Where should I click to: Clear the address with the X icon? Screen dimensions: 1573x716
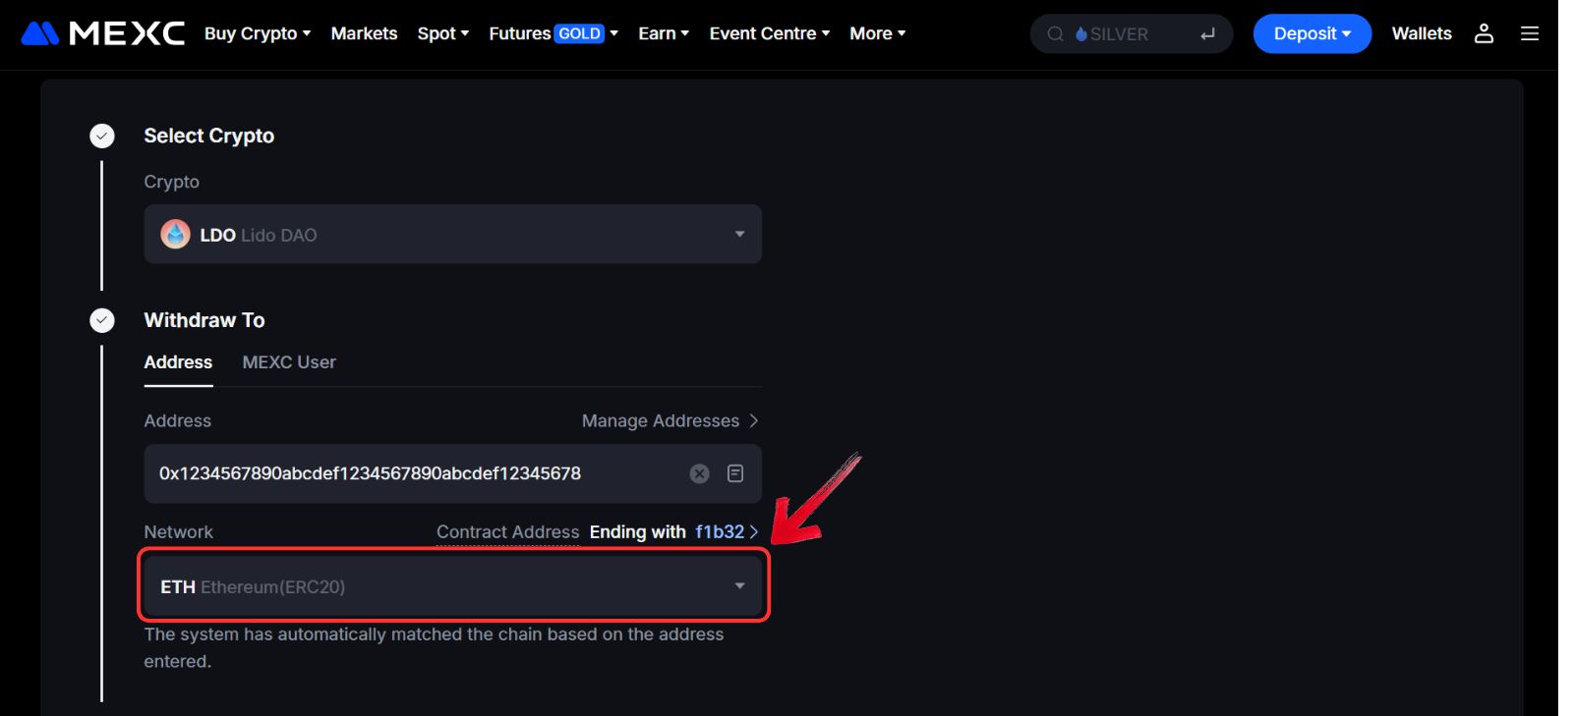699,473
